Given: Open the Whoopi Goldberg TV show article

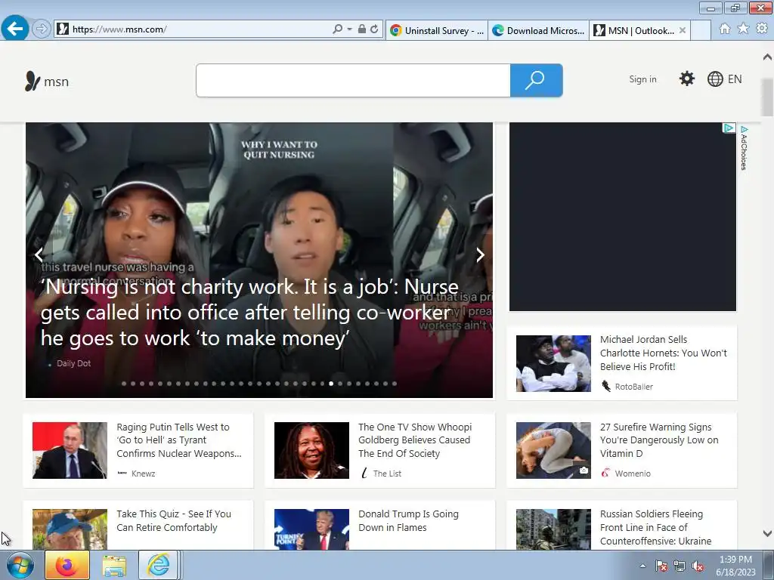Looking at the screenshot, I should [415, 440].
